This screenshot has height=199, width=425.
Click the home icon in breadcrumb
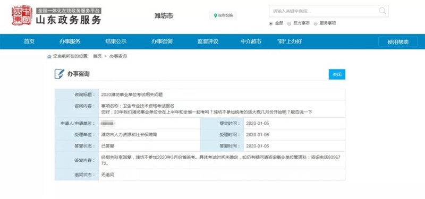[49, 57]
